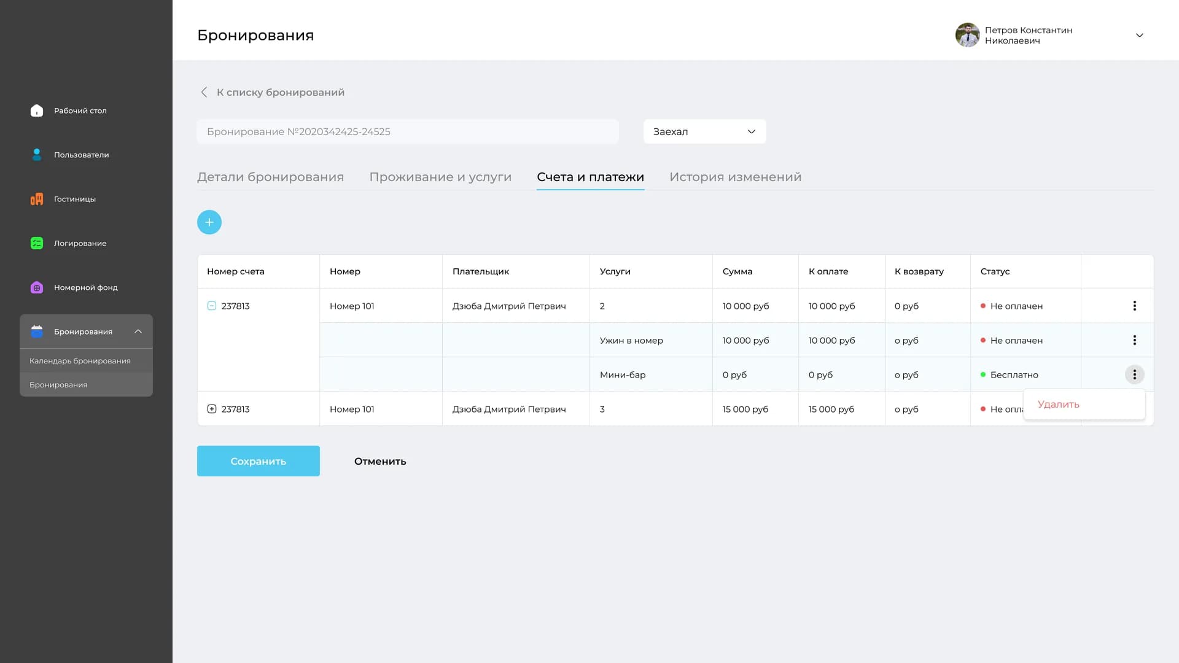Click the Логирование checklist icon
The height and width of the screenshot is (663, 1179).
pos(37,243)
